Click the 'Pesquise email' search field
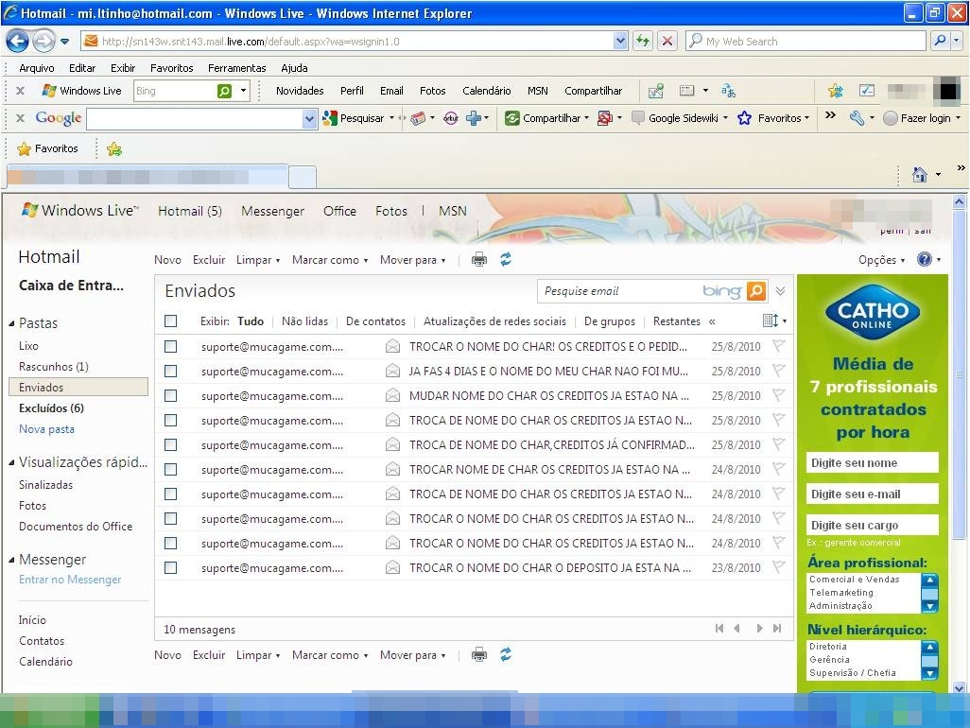The image size is (970, 728). pyautogui.click(x=619, y=291)
